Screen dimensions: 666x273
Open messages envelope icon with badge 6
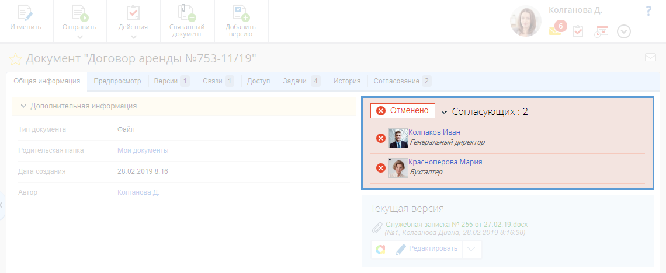click(555, 31)
